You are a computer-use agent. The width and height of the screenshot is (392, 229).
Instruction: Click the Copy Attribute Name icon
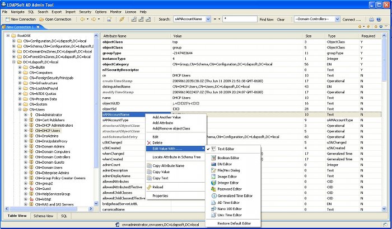(x=148, y=165)
